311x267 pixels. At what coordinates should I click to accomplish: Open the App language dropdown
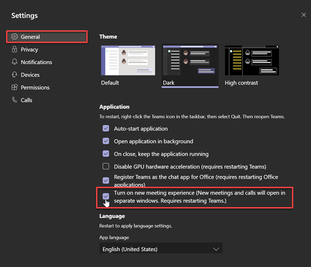pos(161,248)
